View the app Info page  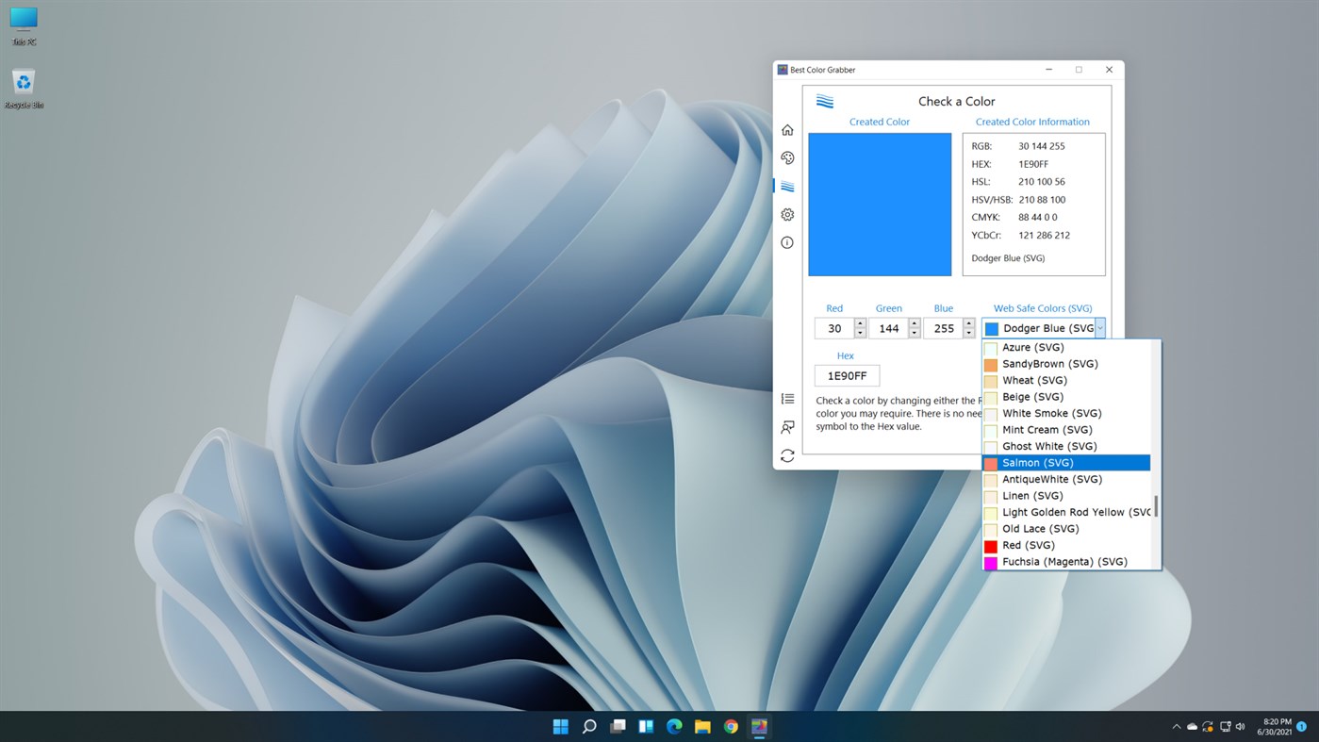tap(787, 242)
